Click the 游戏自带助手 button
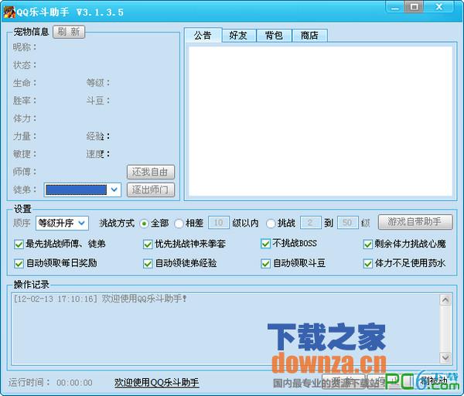464x396 pixels. (x=415, y=222)
